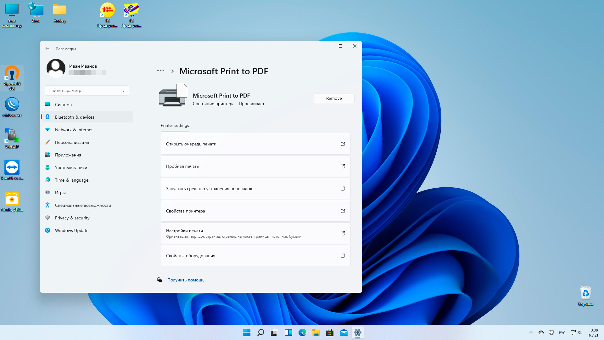Expand the hidden system tray icons chevron
Viewport: 604px width, 340px height.
tap(531, 332)
